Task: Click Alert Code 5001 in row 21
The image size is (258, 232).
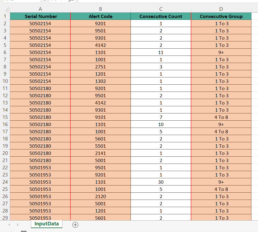Action: [x=100, y=160]
